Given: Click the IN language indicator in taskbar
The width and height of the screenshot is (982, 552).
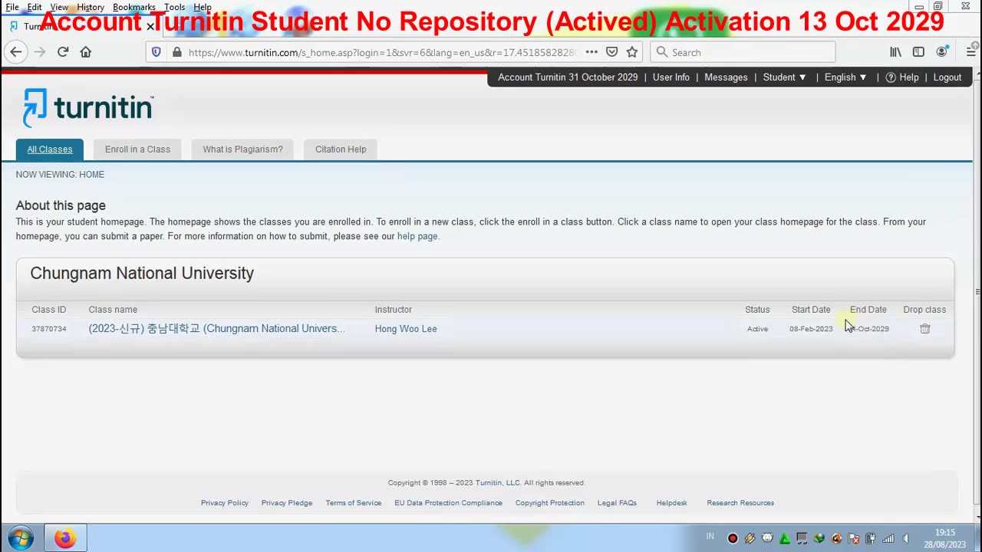Looking at the screenshot, I should (710, 537).
